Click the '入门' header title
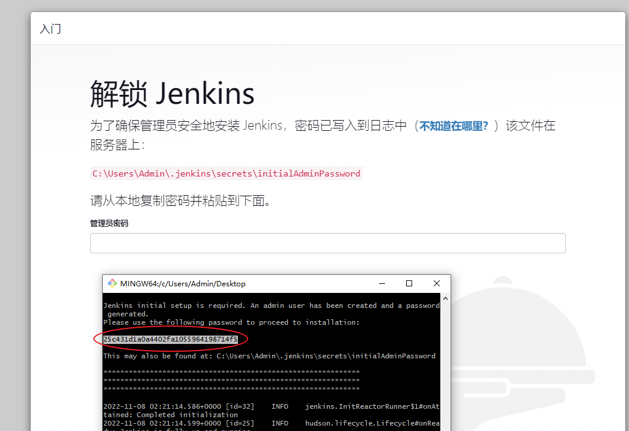This screenshot has width=629, height=431. click(50, 29)
